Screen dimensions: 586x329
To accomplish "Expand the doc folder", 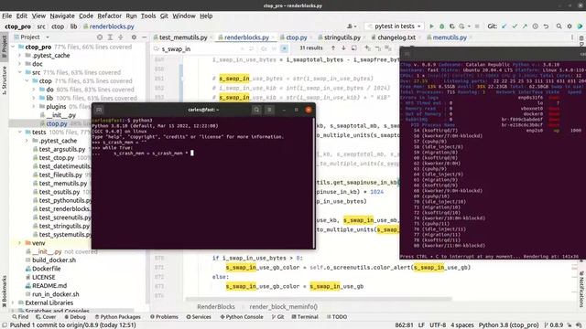I will point(20,64).
